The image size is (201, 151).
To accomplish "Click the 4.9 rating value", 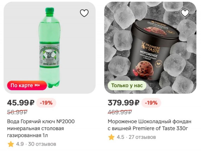I will point(20,144).
